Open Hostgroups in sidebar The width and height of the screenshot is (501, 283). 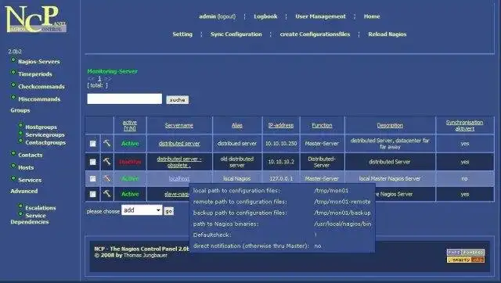click(x=41, y=127)
